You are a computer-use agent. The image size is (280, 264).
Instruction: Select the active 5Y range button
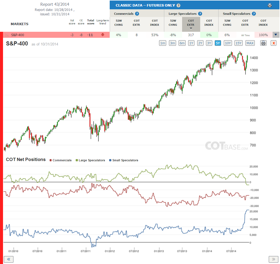click(218, 43)
